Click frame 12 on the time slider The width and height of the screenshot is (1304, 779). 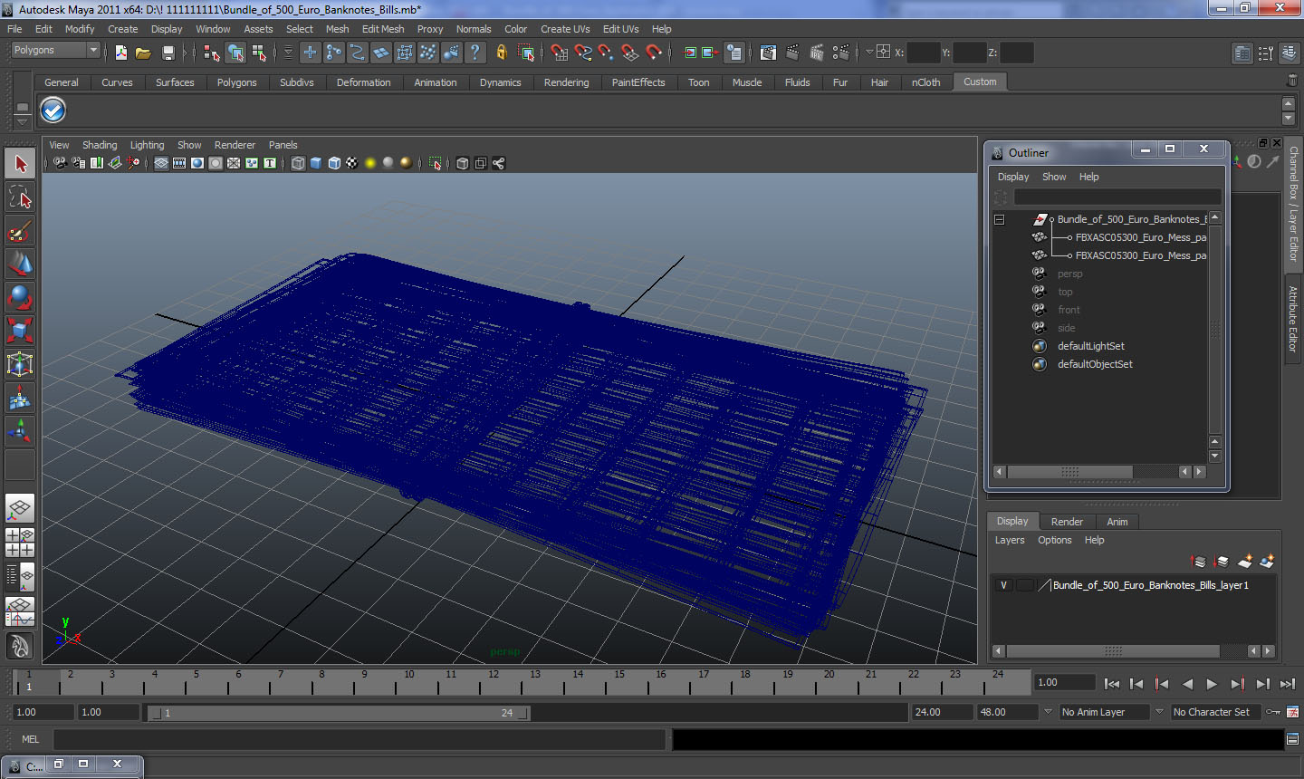click(x=494, y=680)
